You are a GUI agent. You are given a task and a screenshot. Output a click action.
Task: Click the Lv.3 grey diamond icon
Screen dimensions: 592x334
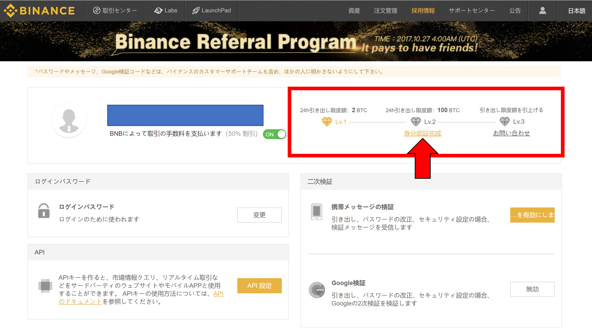[x=505, y=122]
